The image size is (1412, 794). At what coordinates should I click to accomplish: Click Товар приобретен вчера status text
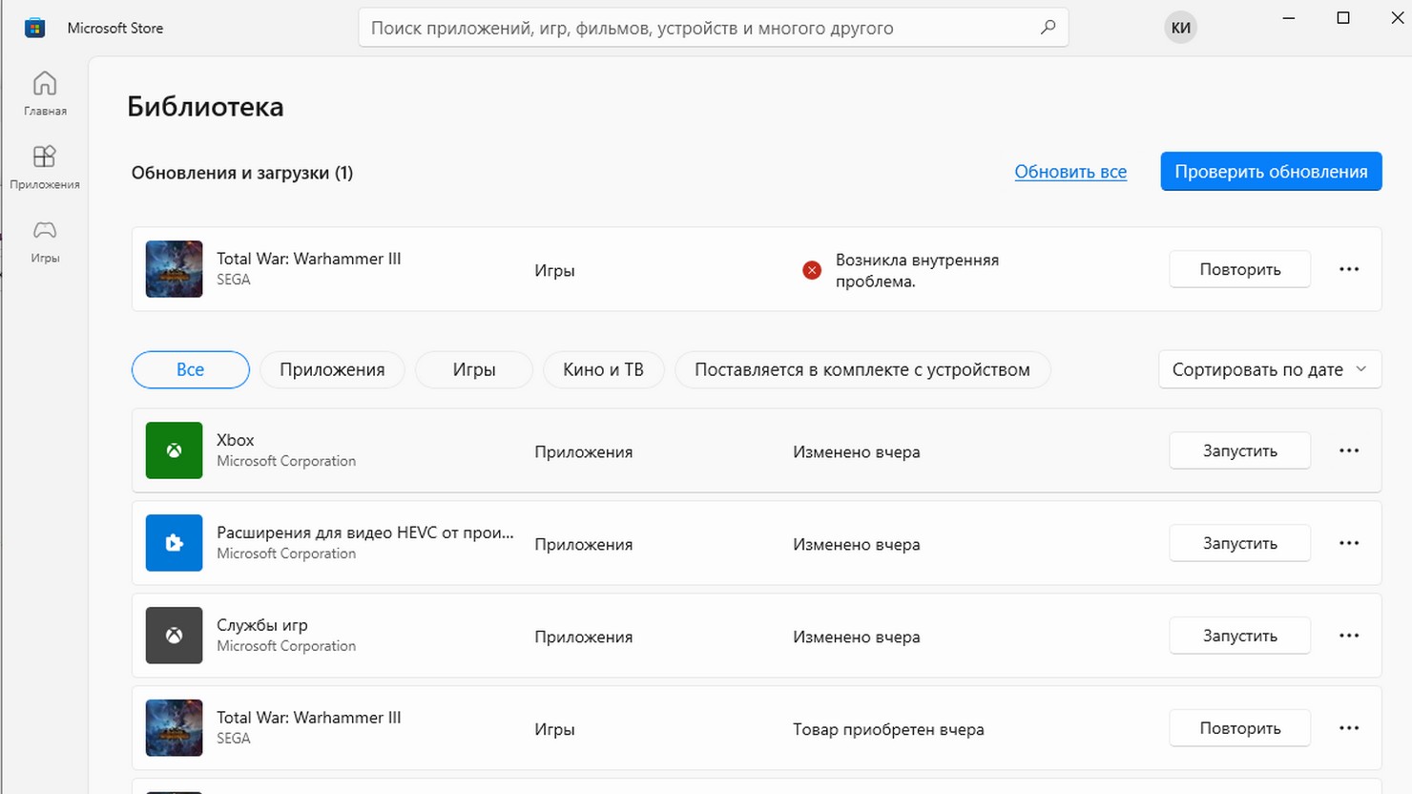pyautogui.click(x=888, y=729)
